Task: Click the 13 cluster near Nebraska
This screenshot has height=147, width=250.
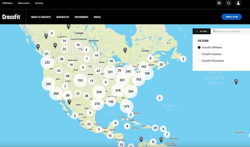Action: [x=92, y=81]
